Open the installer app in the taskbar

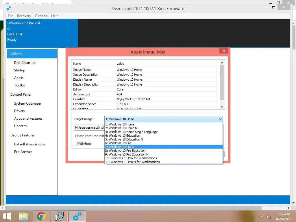click(60, 216)
